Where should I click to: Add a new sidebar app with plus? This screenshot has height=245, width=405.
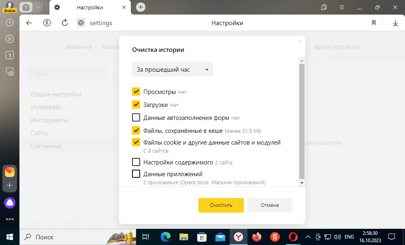tap(10, 185)
